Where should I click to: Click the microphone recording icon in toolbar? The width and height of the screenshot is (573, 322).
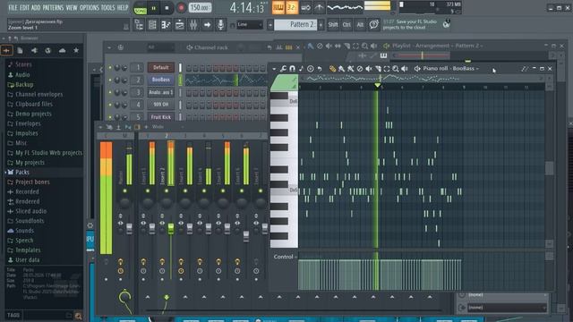tap(221, 25)
